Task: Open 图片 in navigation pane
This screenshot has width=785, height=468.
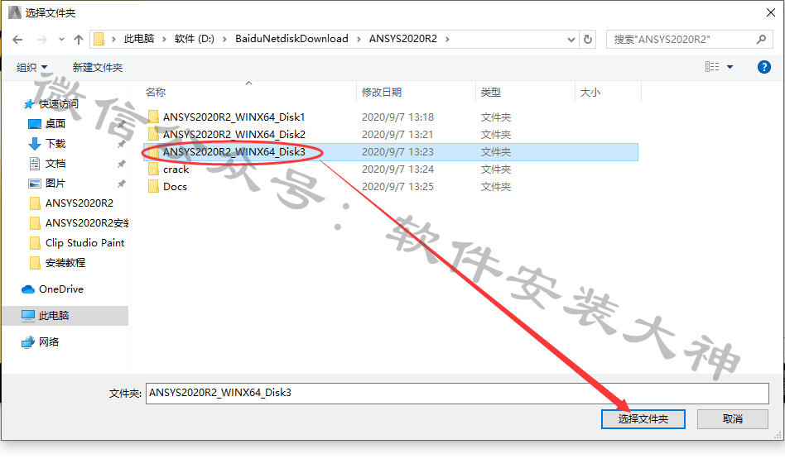Action: (55, 184)
